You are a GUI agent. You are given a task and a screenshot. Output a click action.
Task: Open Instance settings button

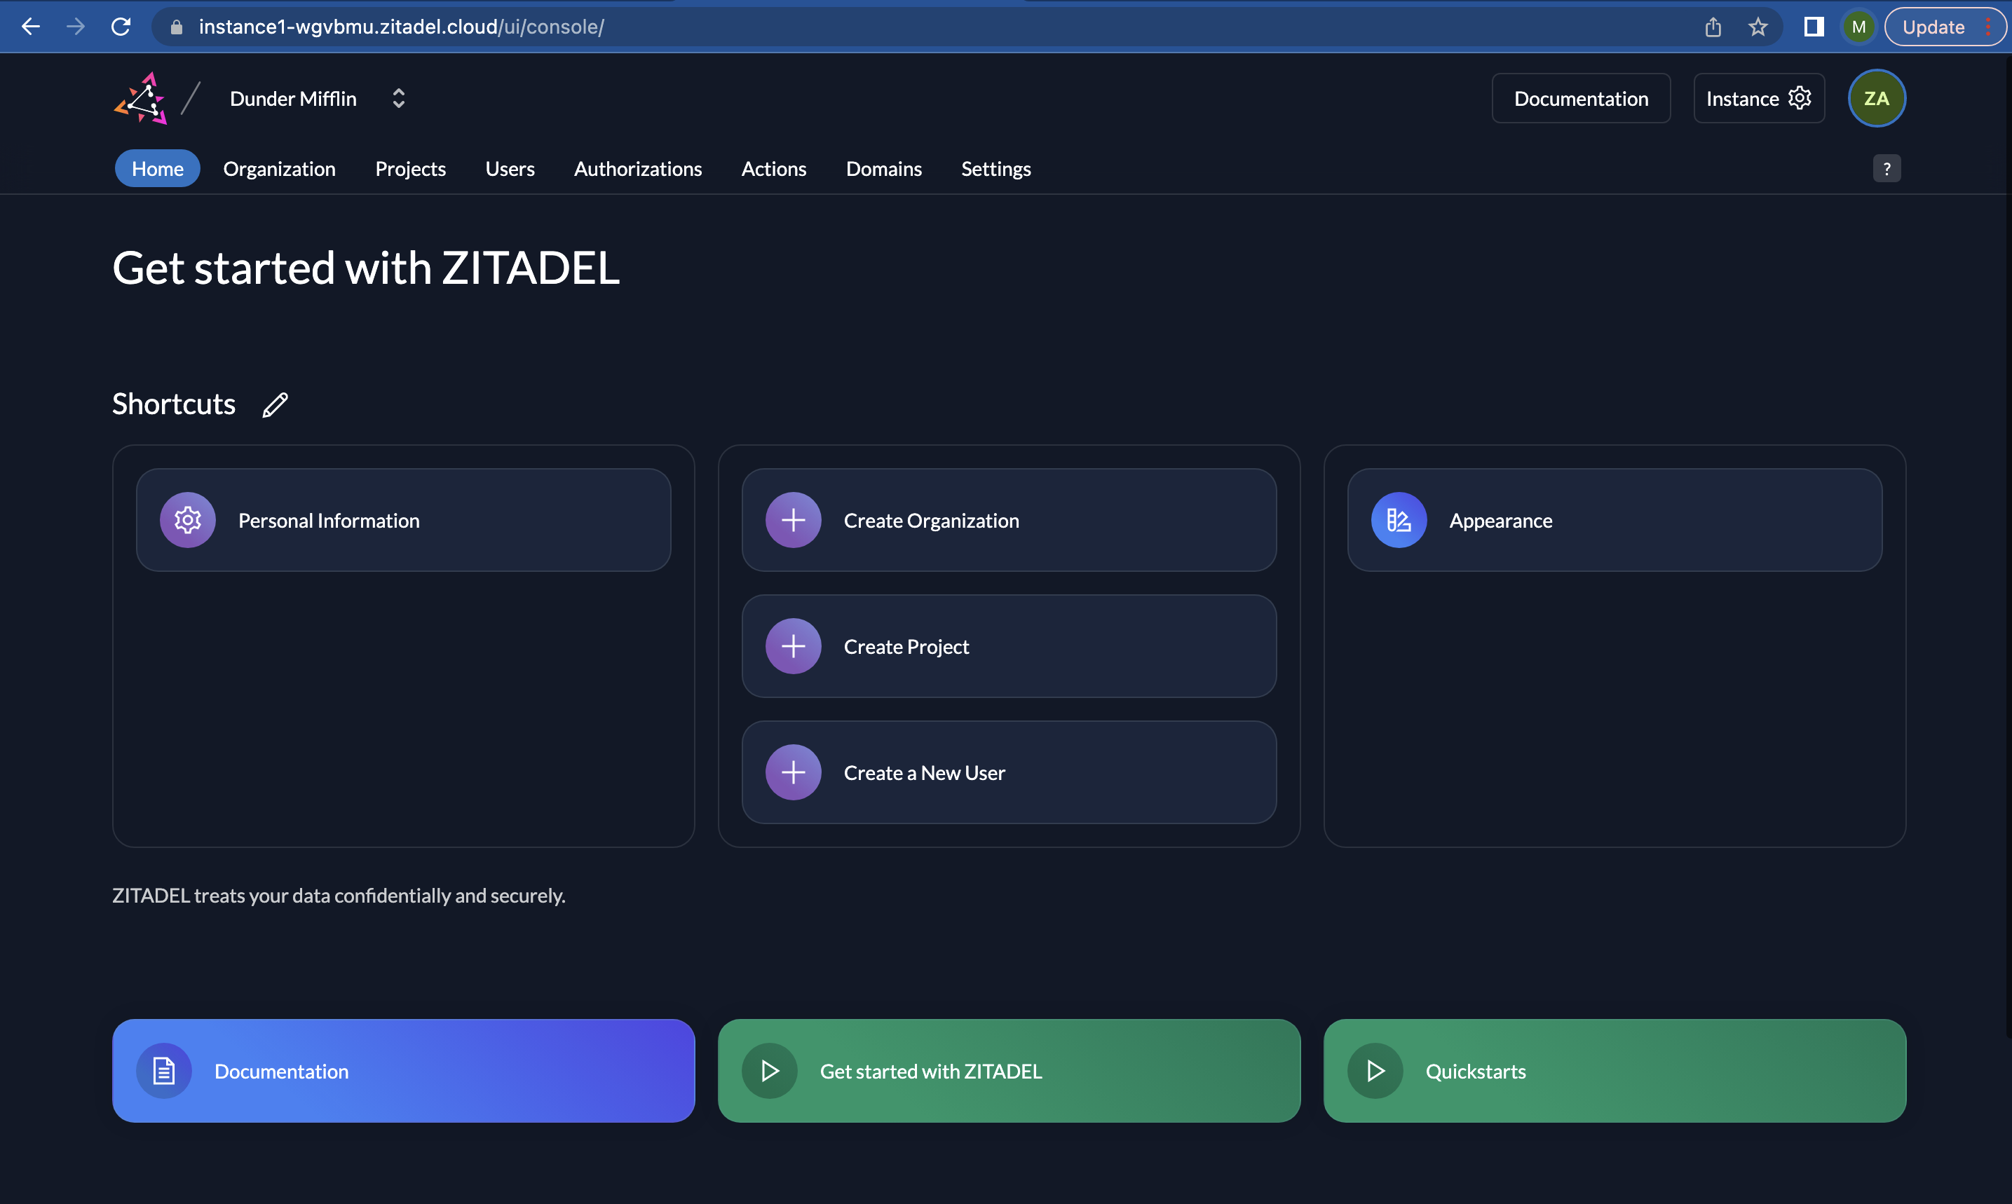pos(1758,99)
